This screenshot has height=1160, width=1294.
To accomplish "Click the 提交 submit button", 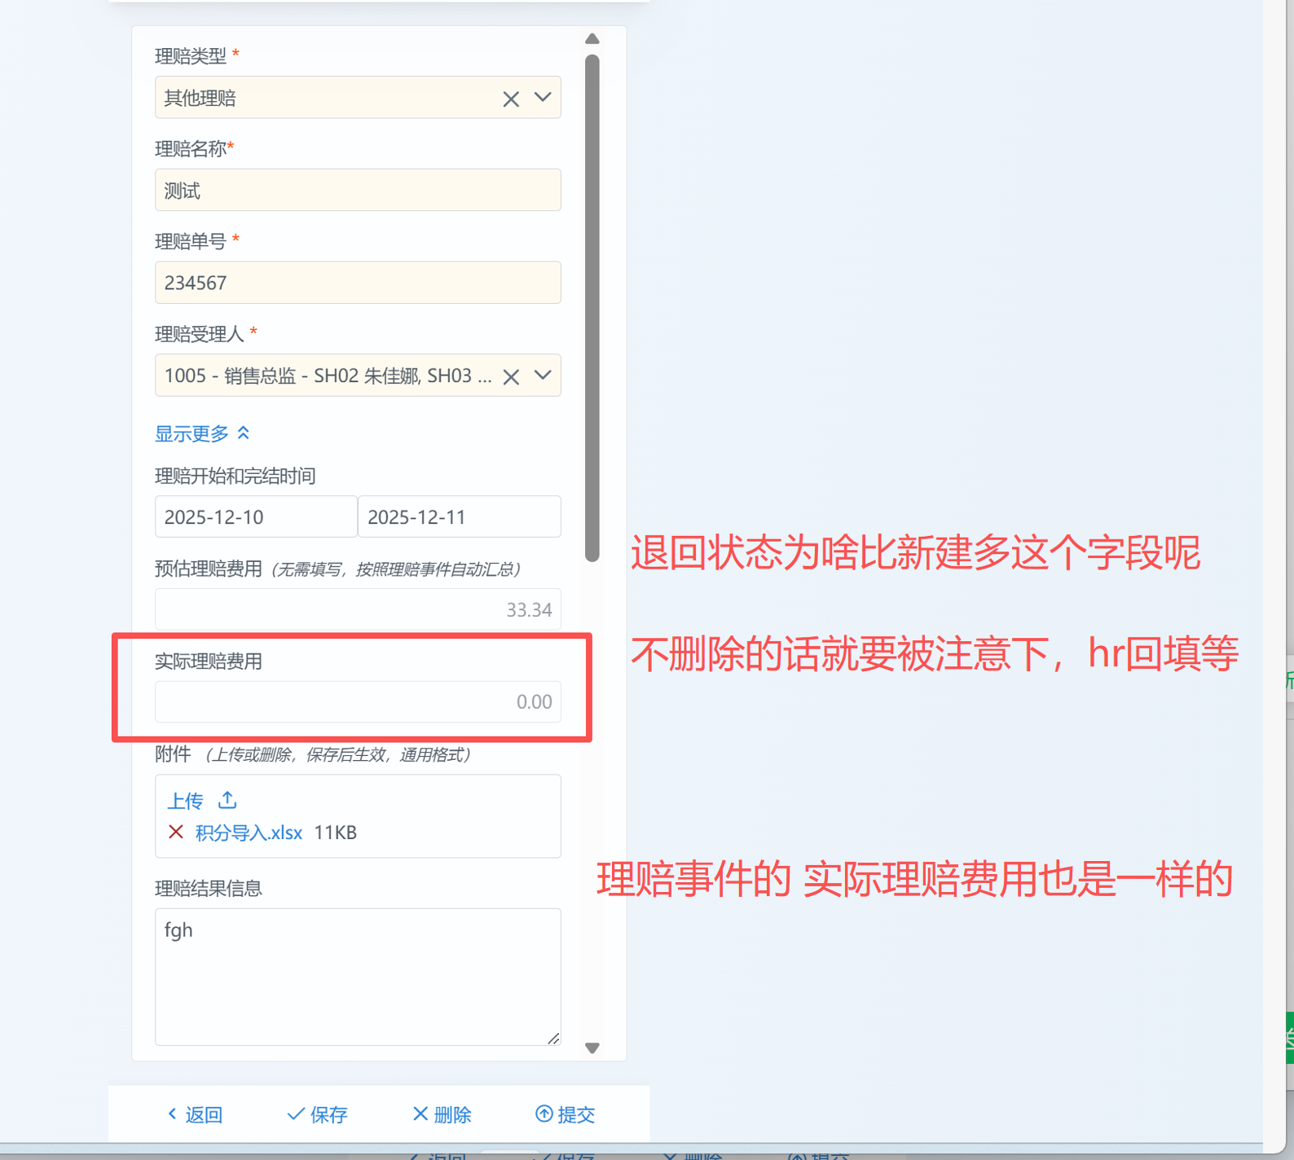I will point(566,1114).
